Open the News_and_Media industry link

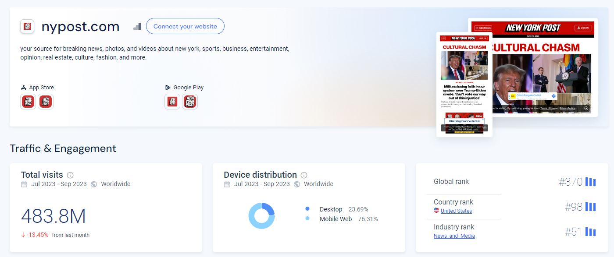pyautogui.click(x=454, y=236)
